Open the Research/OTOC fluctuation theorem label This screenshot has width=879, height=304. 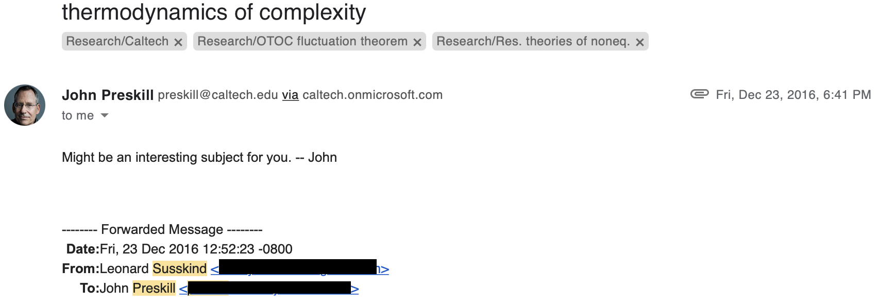click(x=302, y=41)
